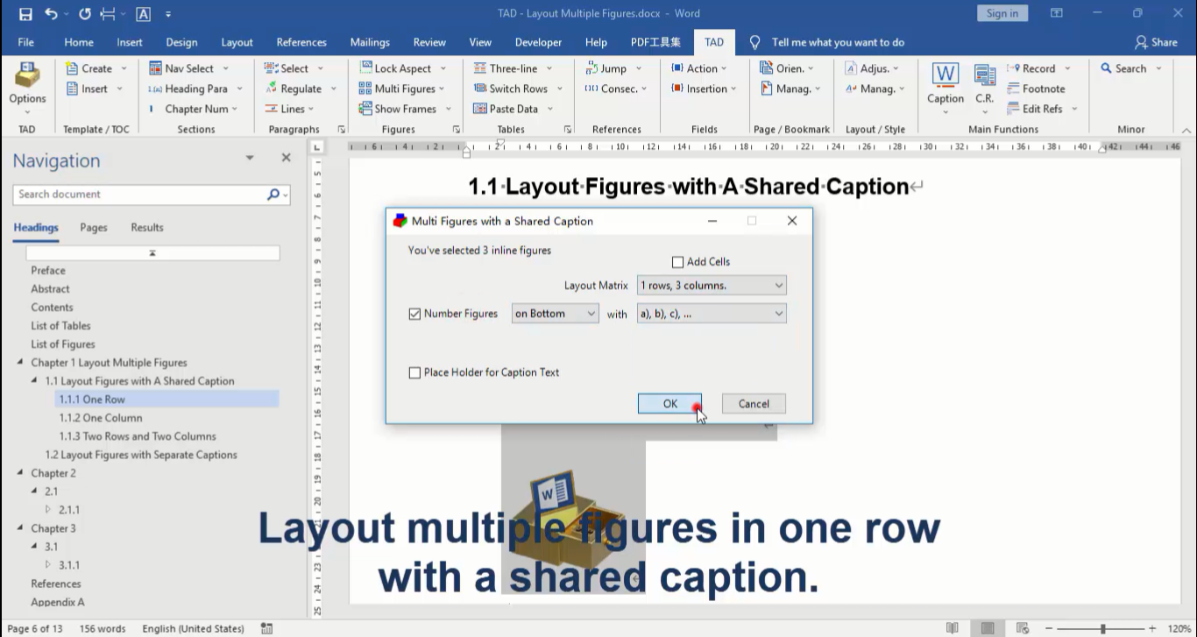Click the Create template button
1197x637 pixels.
coord(96,68)
